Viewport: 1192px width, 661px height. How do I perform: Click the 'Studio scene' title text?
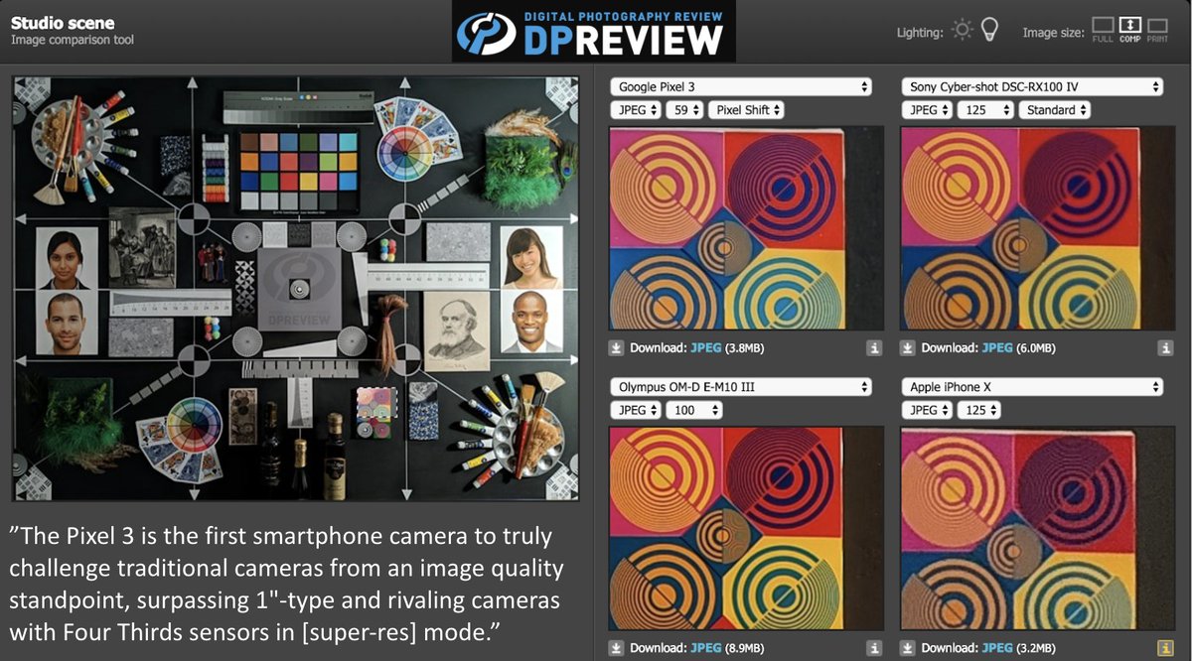63,22
